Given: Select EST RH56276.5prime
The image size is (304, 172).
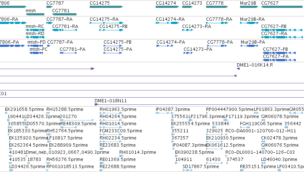Looking at the screenshot, I should (x=65, y=159).
